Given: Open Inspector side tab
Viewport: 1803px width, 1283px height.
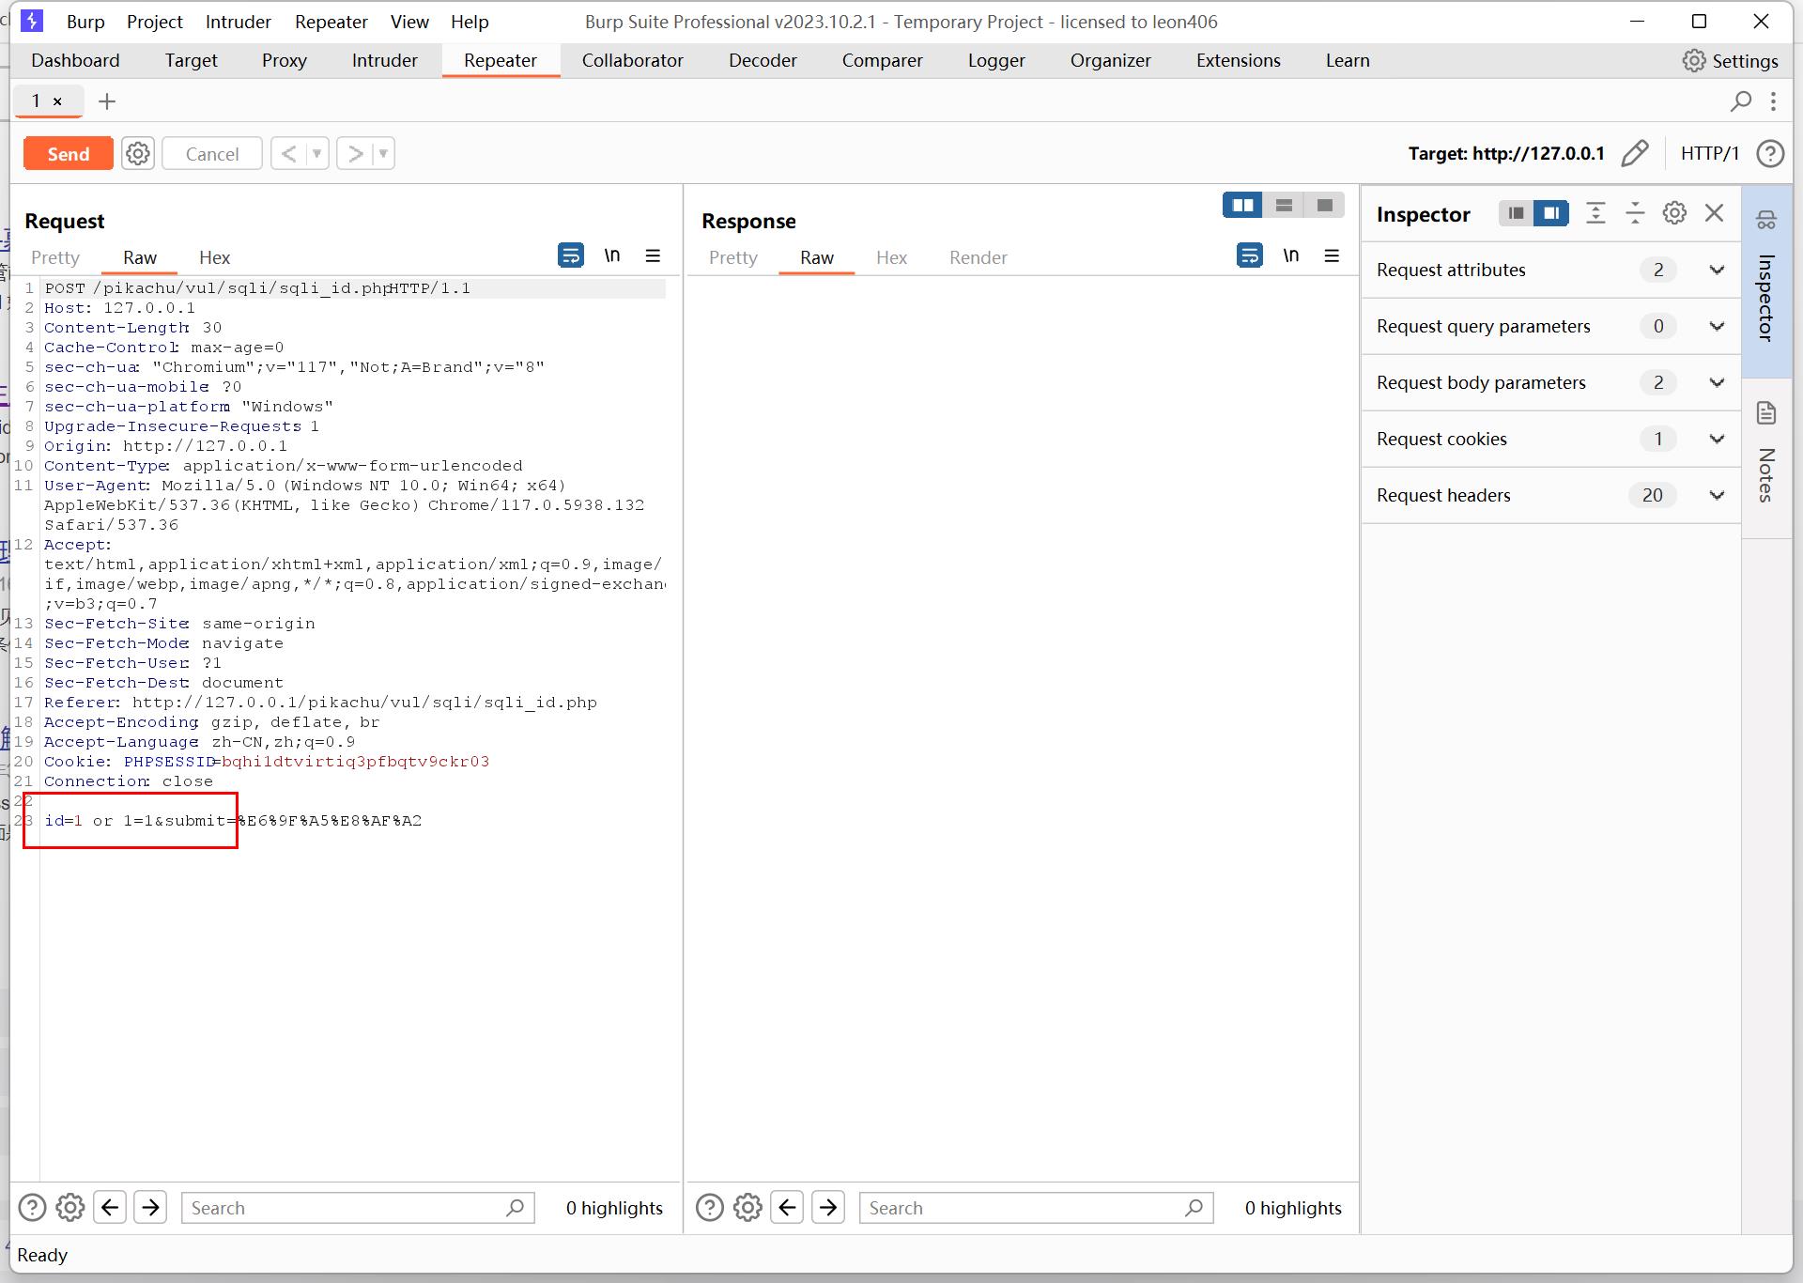Looking at the screenshot, I should coord(1766,280).
